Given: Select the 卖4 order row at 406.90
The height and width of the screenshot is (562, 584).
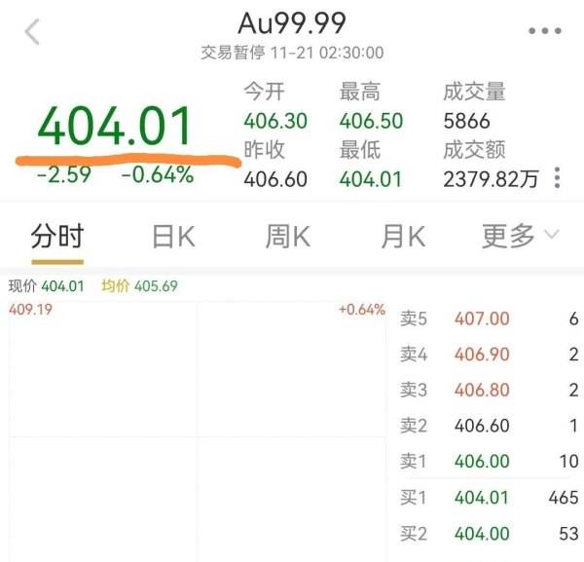Looking at the screenshot, I should tap(489, 354).
